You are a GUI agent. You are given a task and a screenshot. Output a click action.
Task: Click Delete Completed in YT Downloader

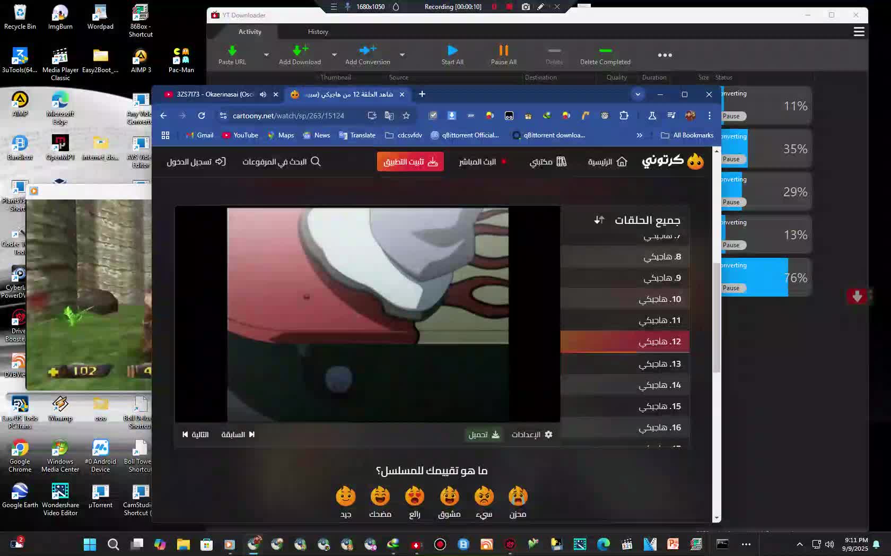pyautogui.click(x=605, y=55)
